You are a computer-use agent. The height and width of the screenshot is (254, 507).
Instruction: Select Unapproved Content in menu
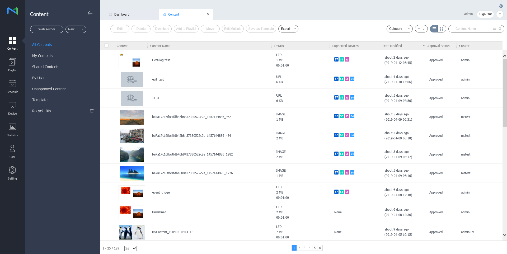click(49, 89)
